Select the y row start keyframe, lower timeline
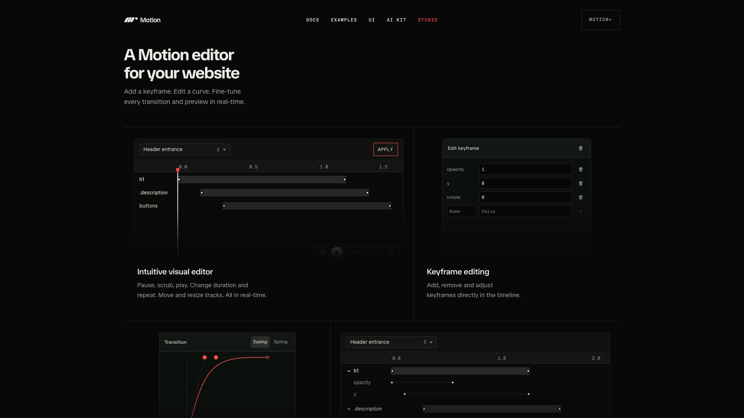The width and height of the screenshot is (744, 418). 405,394
